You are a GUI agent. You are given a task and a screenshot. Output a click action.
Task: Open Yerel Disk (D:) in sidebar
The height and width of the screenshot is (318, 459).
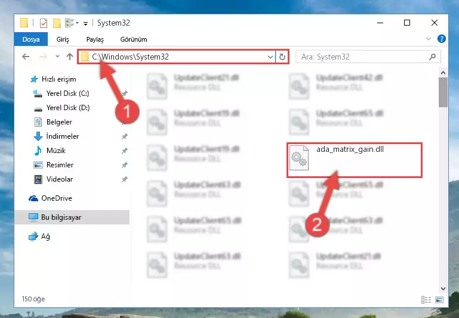68,108
